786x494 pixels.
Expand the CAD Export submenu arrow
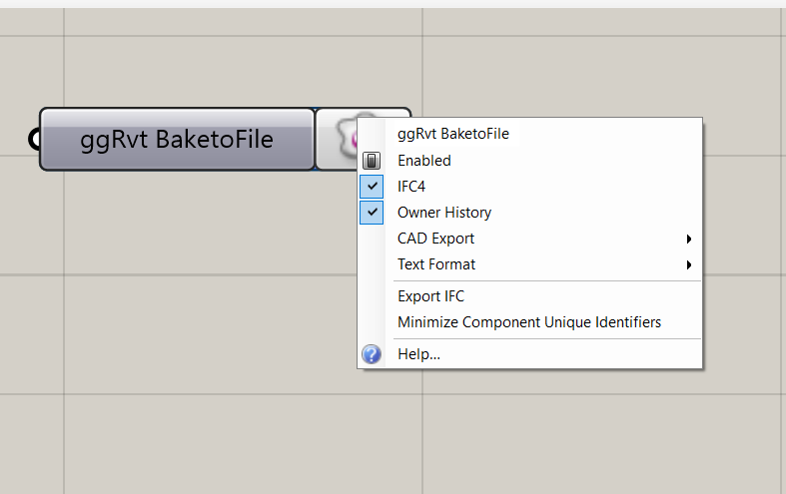pos(689,239)
